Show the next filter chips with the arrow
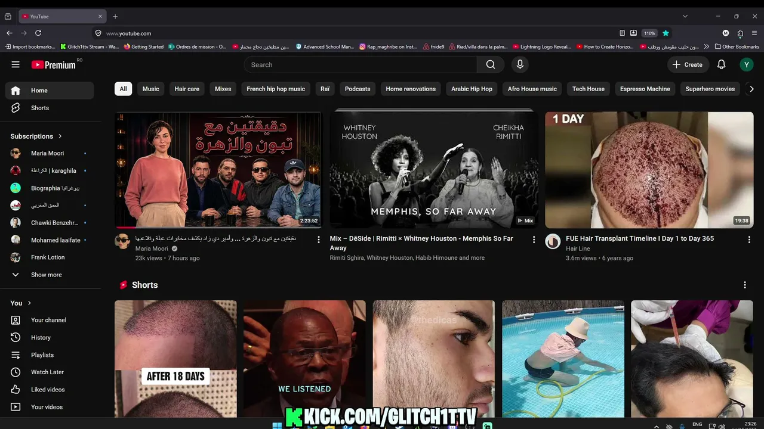 (751, 89)
